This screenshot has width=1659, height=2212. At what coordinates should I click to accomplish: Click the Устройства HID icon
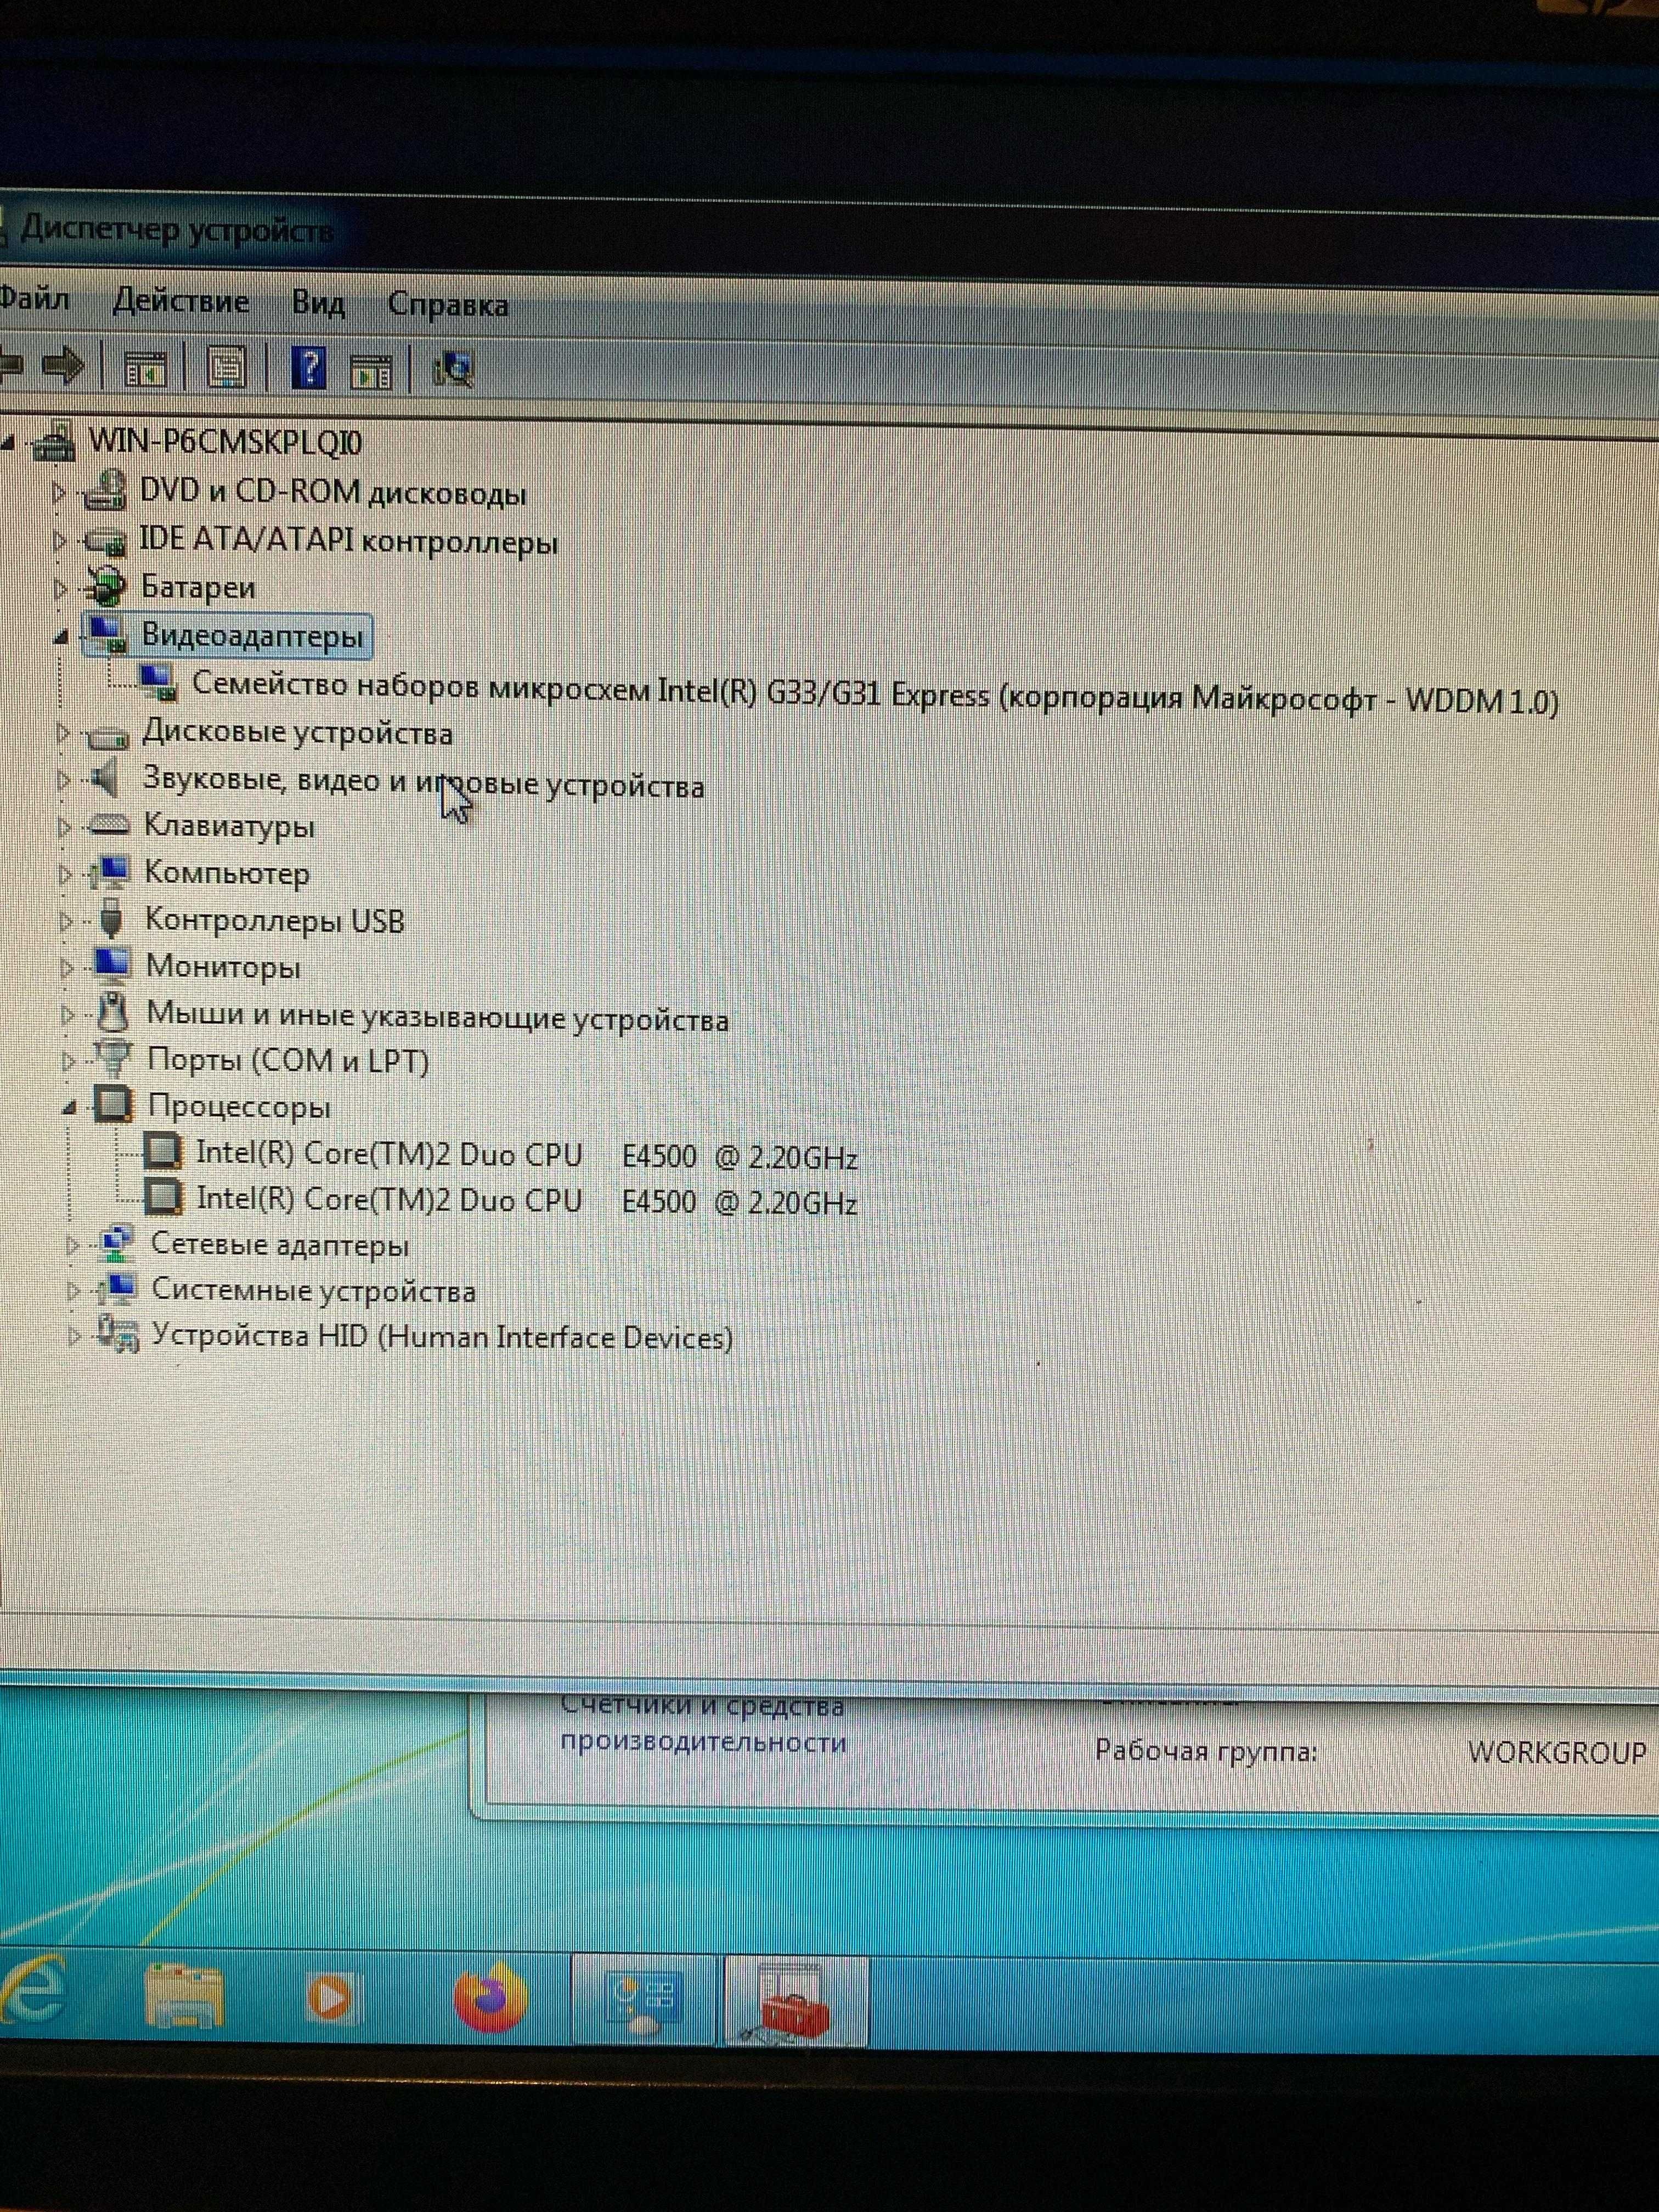pyautogui.click(x=118, y=1334)
